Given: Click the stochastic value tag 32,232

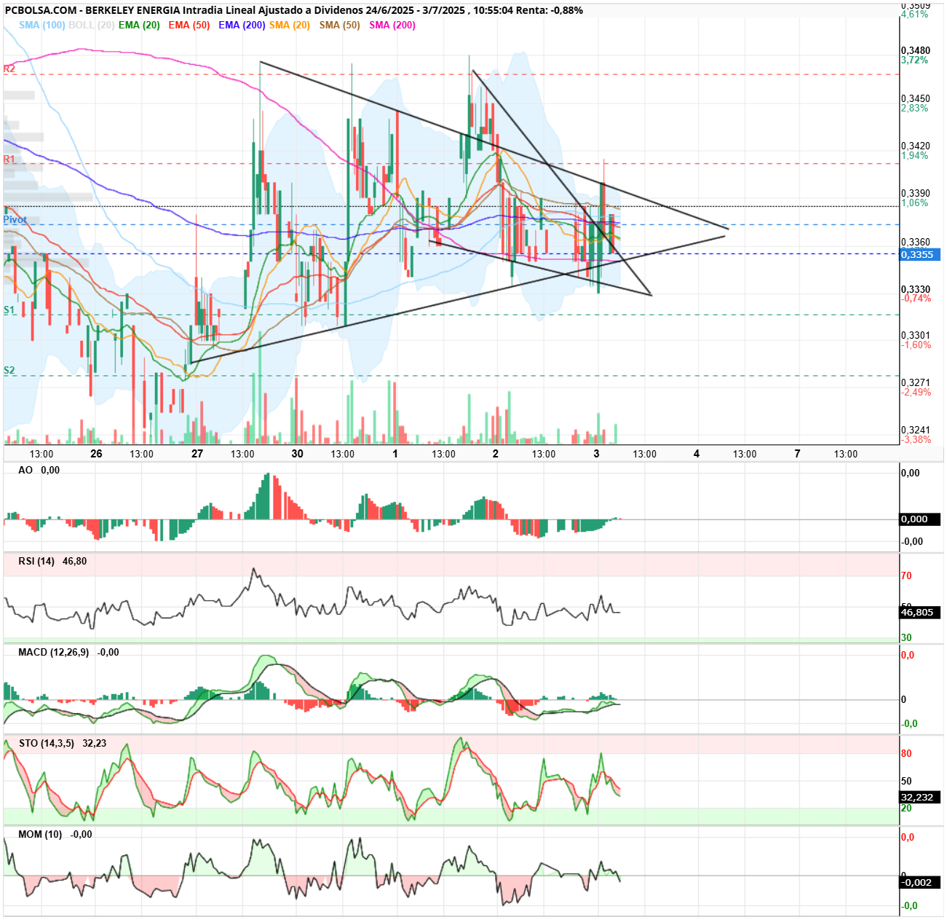Looking at the screenshot, I should coord(920,798).
